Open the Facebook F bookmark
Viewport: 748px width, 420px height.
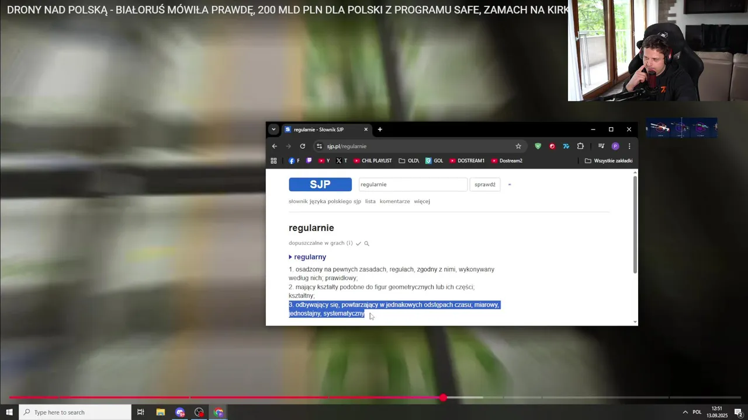pyautogui.click(x=294, y=161)
